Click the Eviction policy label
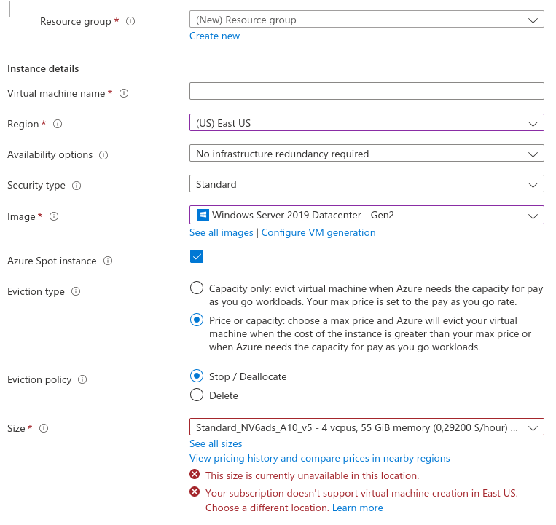 [39, 380]
